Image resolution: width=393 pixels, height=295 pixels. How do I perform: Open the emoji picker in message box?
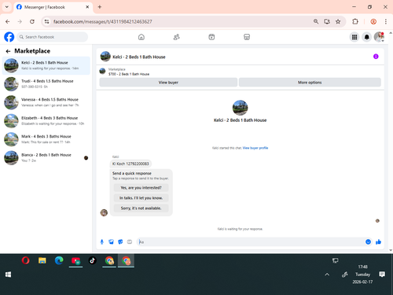[x=368, y=242]
